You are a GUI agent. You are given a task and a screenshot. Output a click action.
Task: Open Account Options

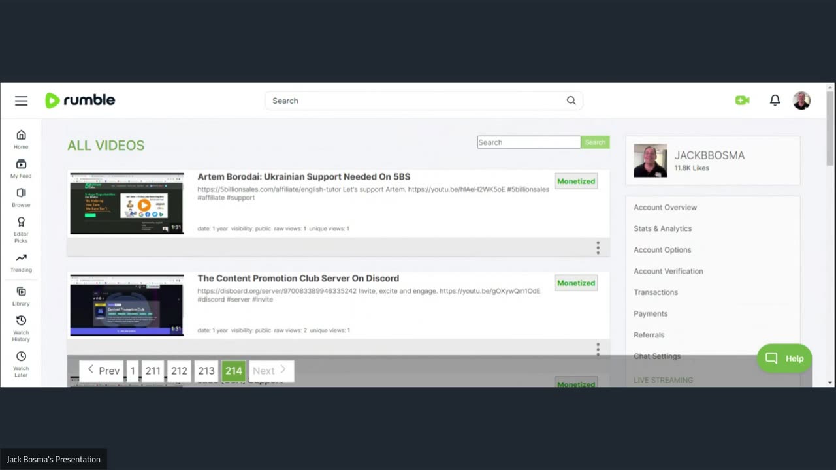662,249
